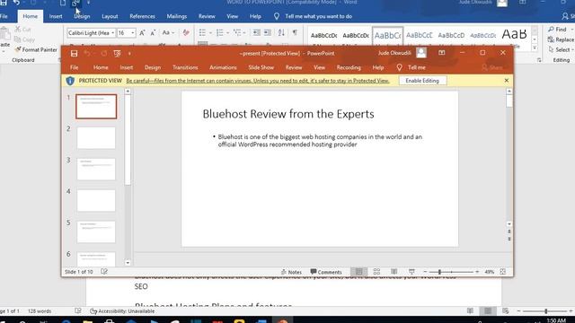Click the Undo icon in Word title bar
Image resolution: width=575 pixels, height=323 pixels.
tap(16, 3)
